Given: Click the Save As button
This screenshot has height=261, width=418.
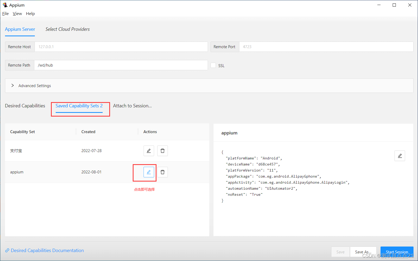Looking at the screenshot, I should [363, 252].
